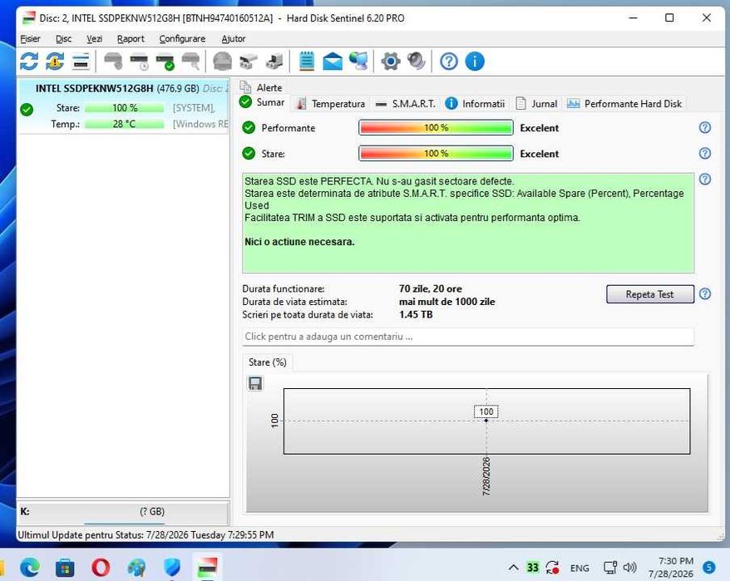Switch to the Alerte tab
730x581 pixels.
(261, 87)
